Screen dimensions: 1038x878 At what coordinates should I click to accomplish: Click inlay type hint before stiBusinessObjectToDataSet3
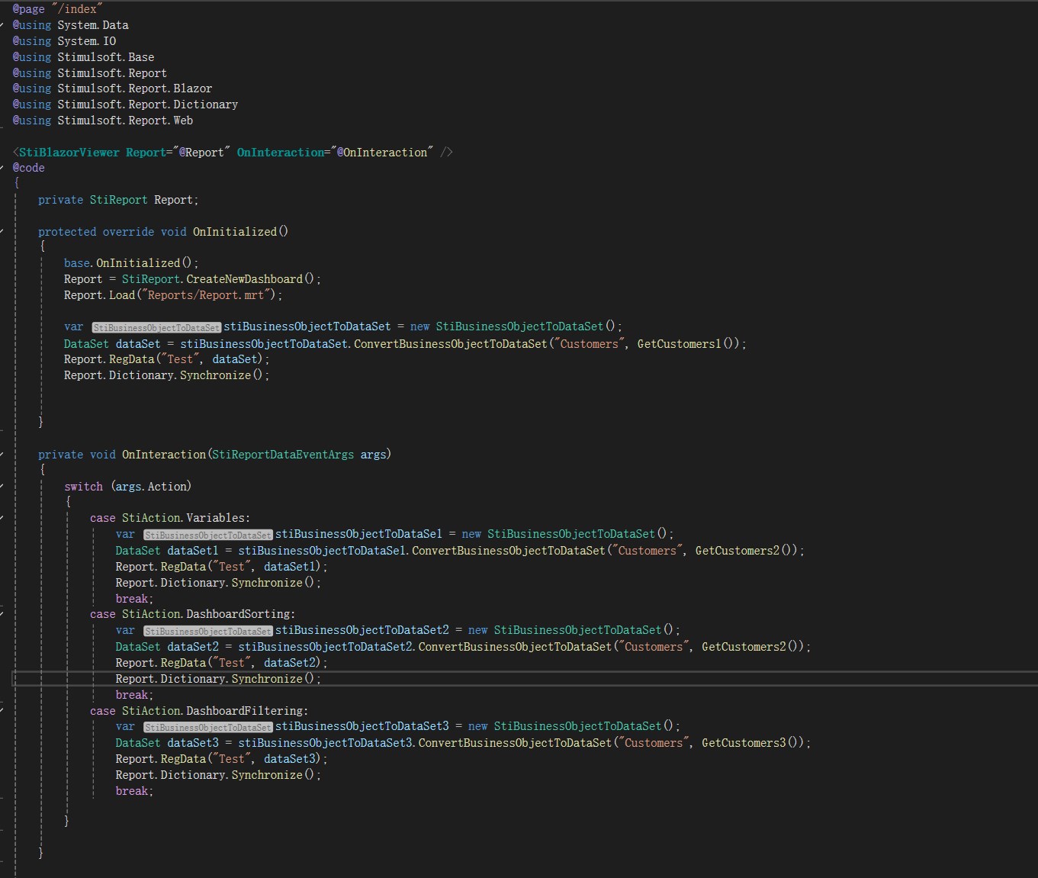pos(208,727)
